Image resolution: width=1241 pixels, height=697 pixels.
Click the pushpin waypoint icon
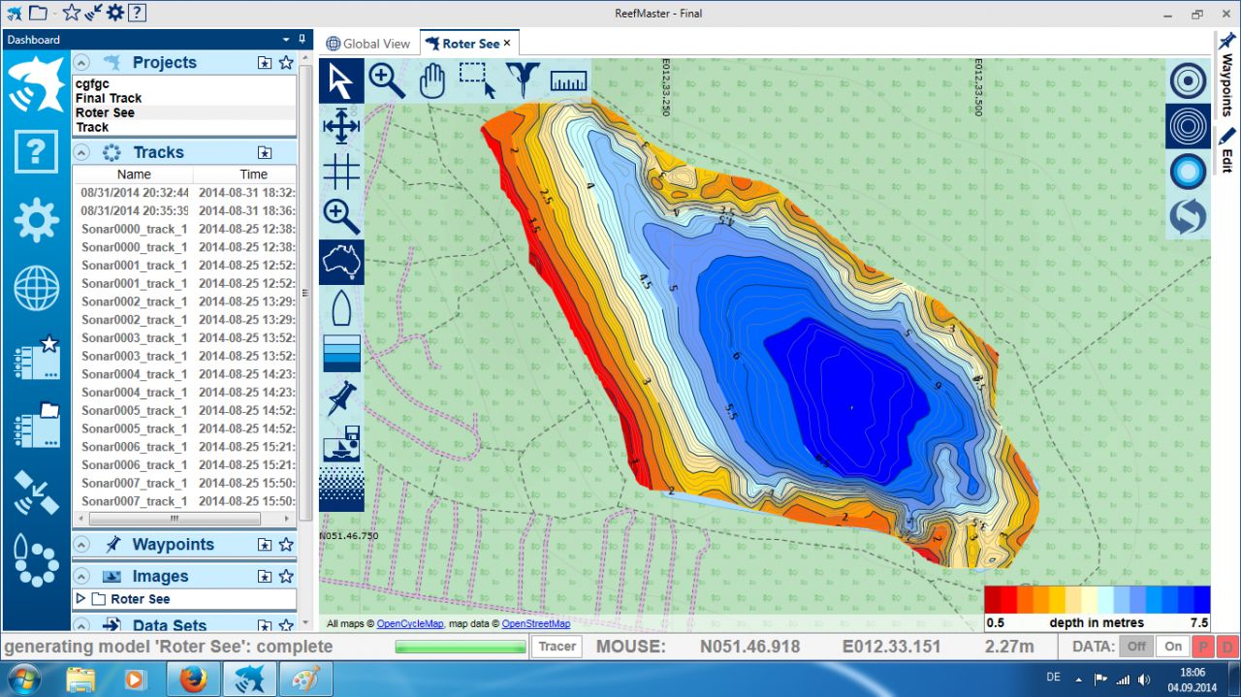coord(341,398)
